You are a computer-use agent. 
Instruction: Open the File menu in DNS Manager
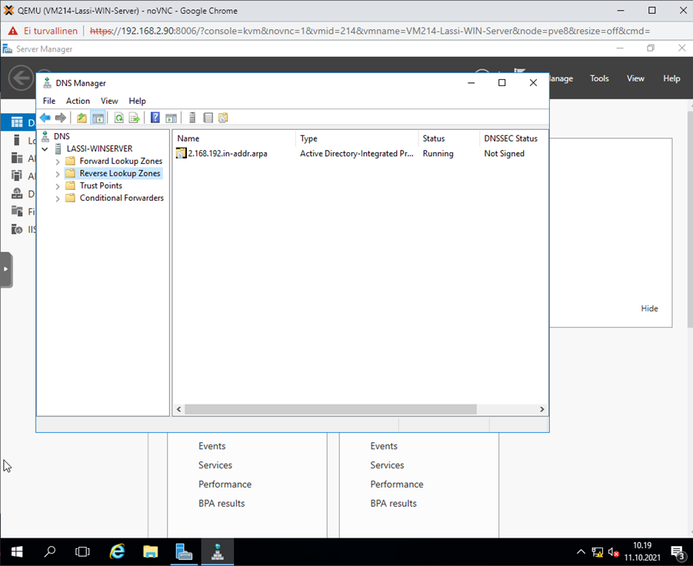click(49, 101)
